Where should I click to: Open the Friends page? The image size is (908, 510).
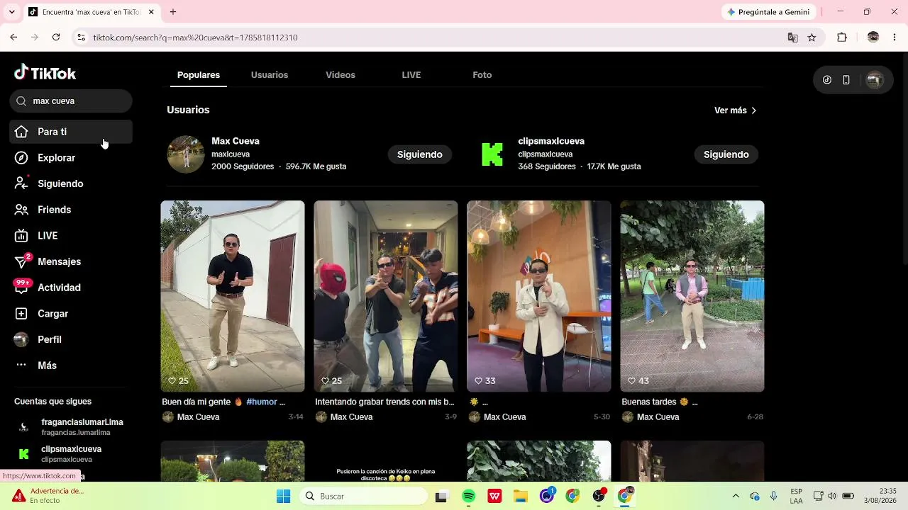[x=71, y=210]
